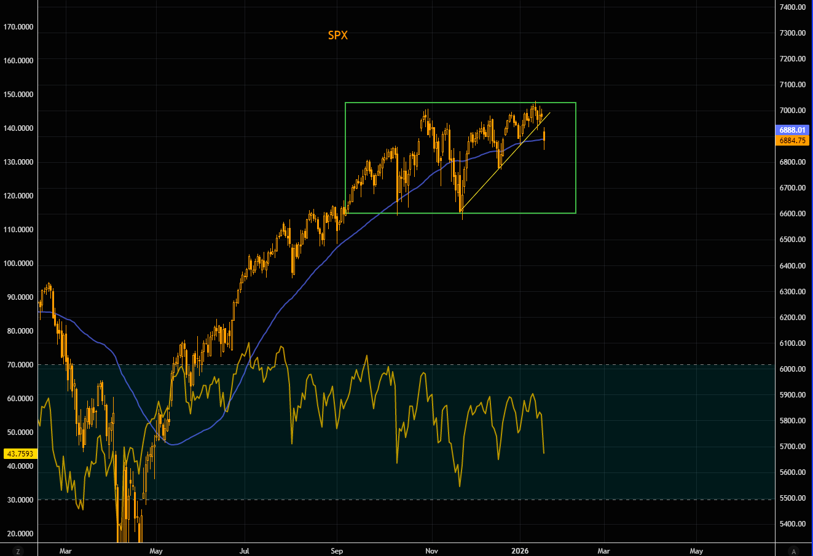Click the 140.0000 left scale label
Screen dimensions: 813x556
click(18, 128)
